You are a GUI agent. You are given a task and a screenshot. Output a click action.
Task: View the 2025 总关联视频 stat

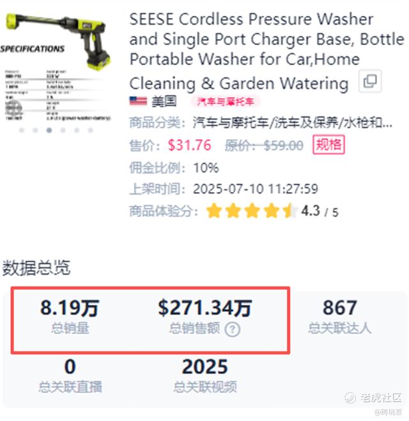205,375
